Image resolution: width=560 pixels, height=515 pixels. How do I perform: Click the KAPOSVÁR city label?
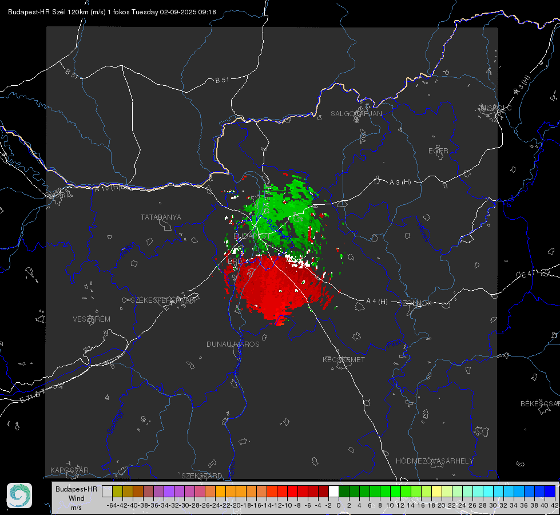coord(69,470)
